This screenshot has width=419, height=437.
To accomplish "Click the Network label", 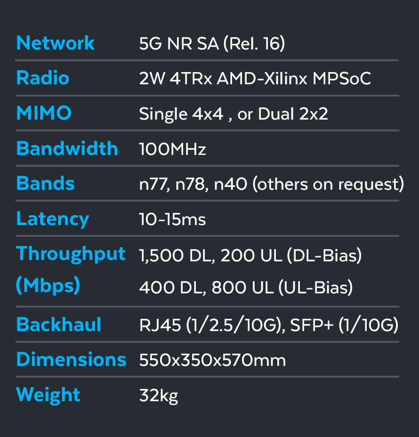I will click(x=56, y=43).
